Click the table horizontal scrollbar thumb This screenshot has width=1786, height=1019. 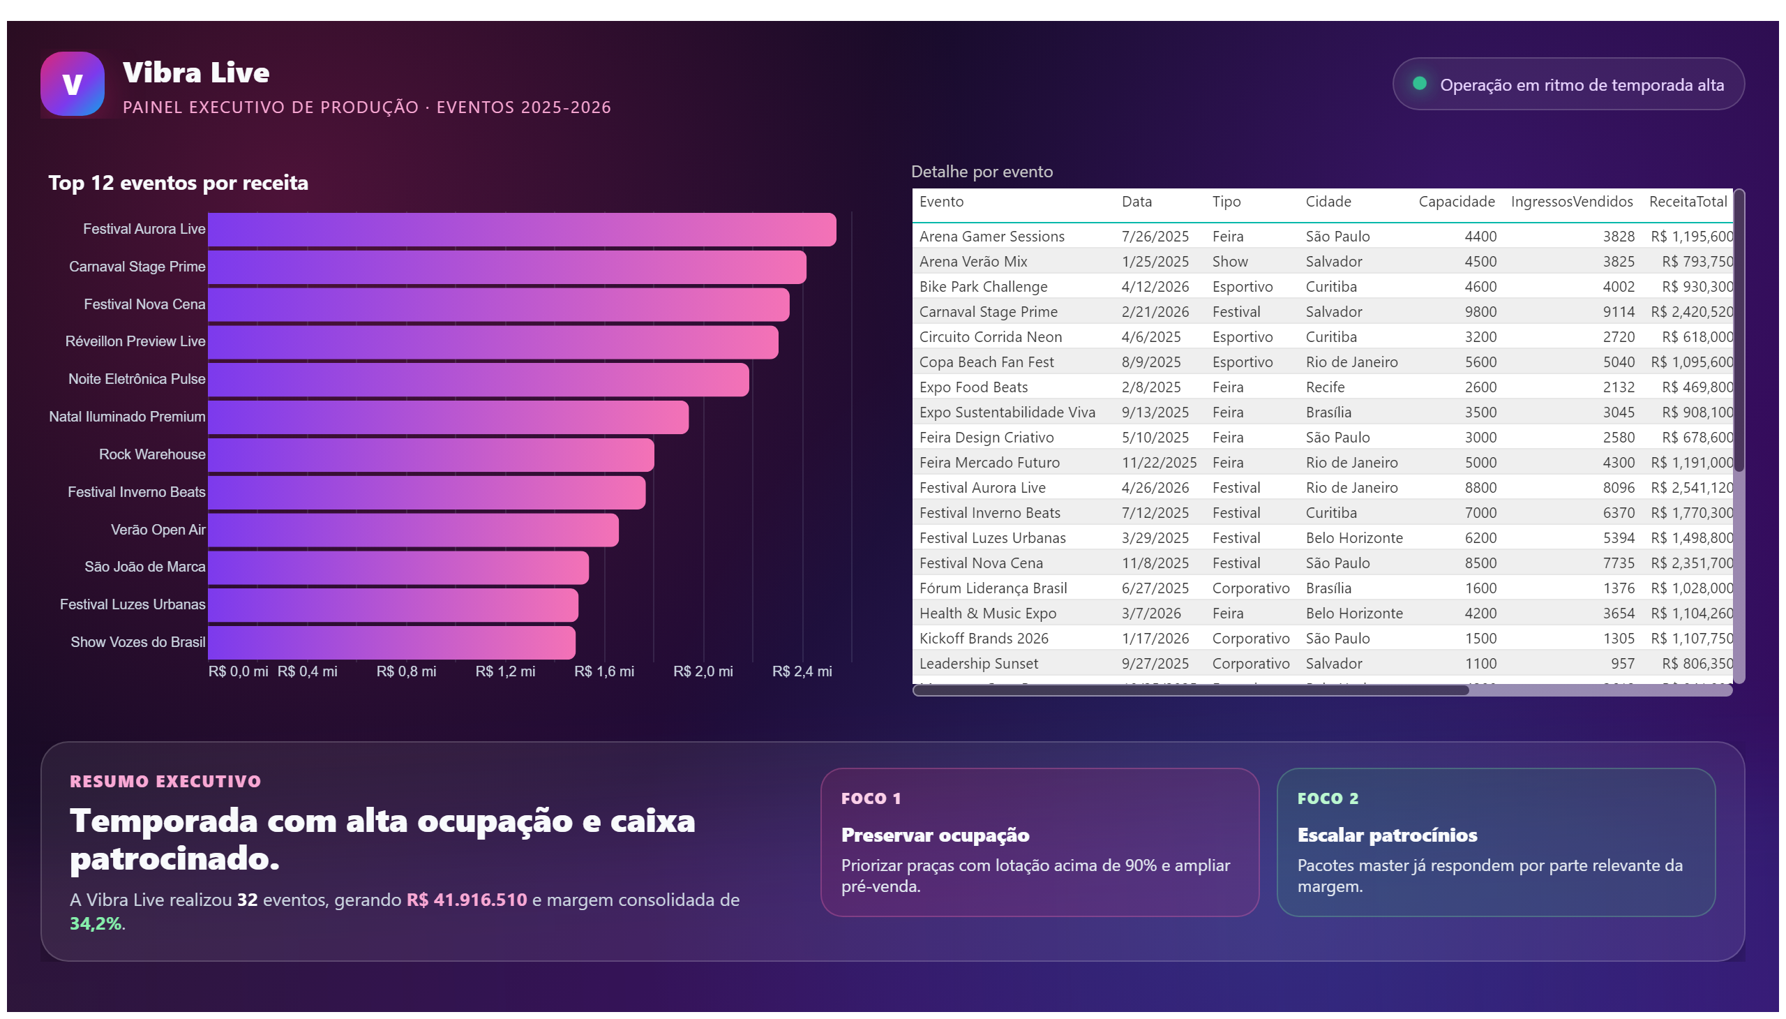coord(1191,690)
